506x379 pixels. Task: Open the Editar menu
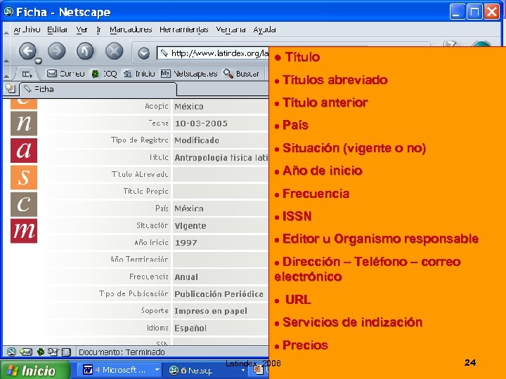tap(57, 29)
